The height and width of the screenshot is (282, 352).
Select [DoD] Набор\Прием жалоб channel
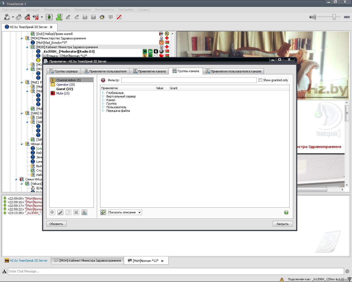(x=54, y=34)
